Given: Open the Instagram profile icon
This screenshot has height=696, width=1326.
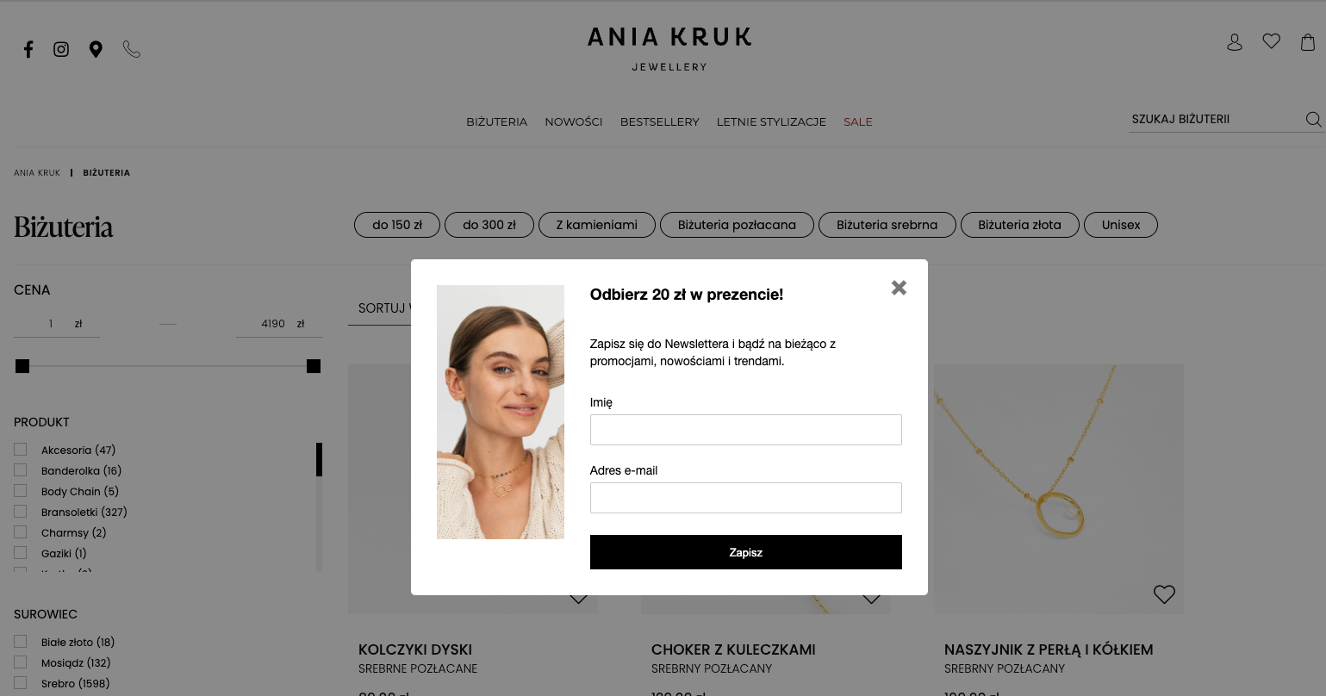Looking at the screenshot, I should 61,49.
